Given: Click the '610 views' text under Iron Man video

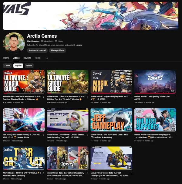Looking at the screenshot, I should click(7, 141).
